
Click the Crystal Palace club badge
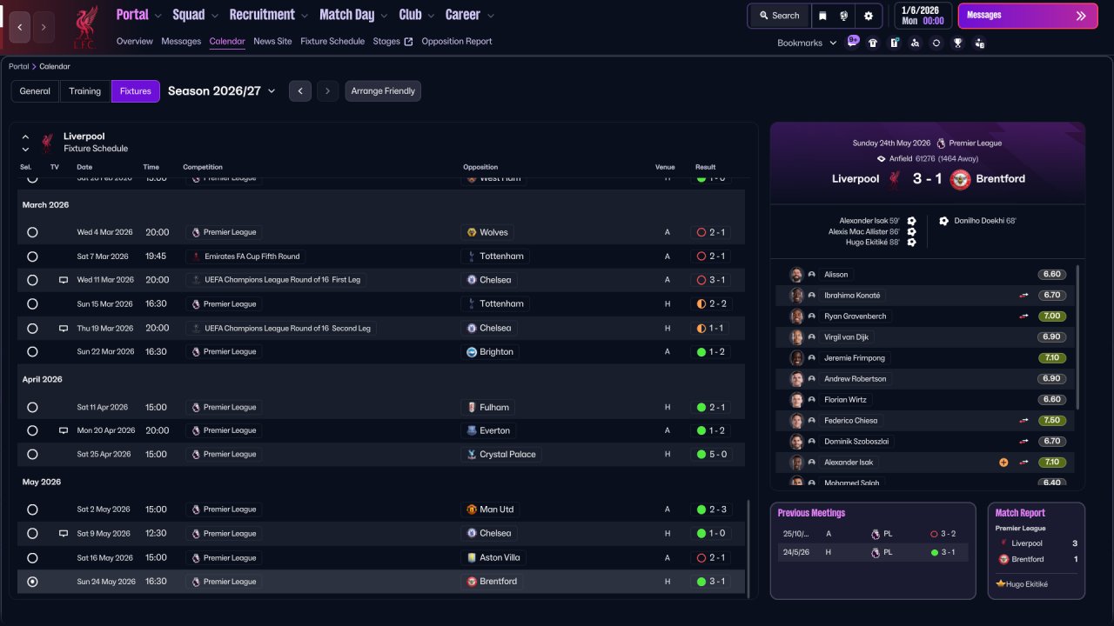[x=472, y=454]
